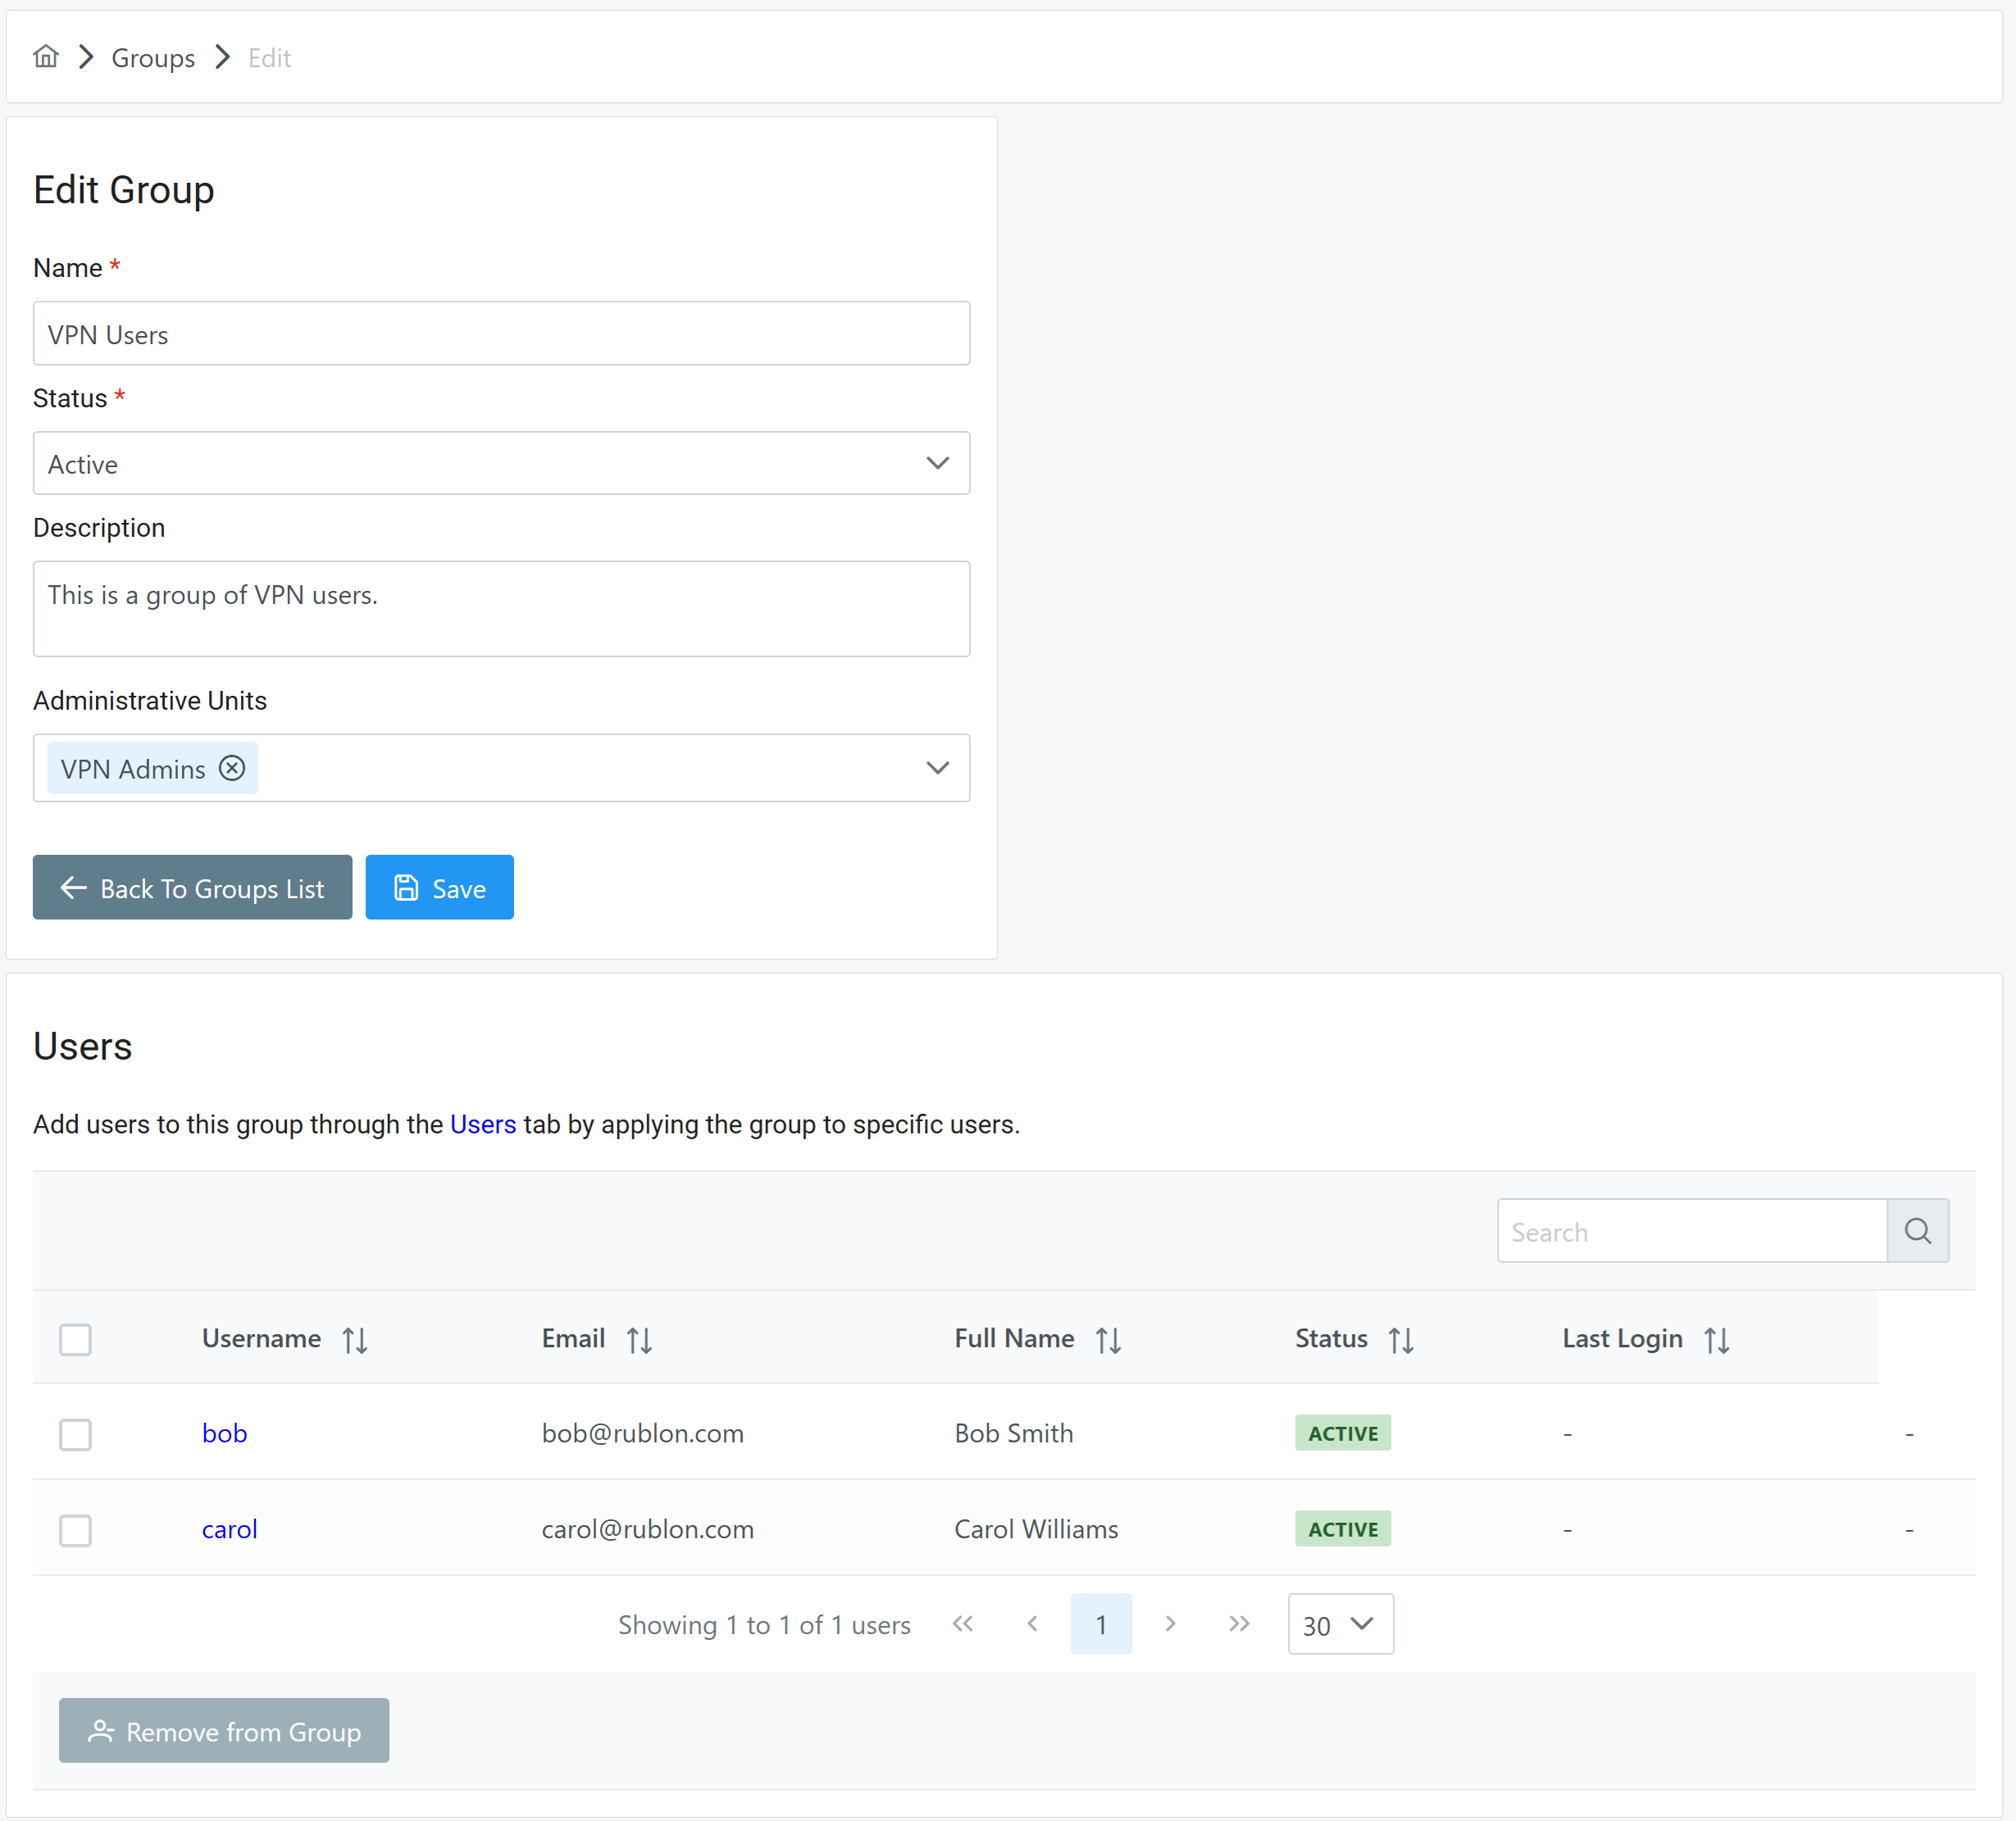Image resolution: width=2016 pixels, height=1821 pixels.
Task: Select the checkbox for bob
Action: pos(75,1434)
